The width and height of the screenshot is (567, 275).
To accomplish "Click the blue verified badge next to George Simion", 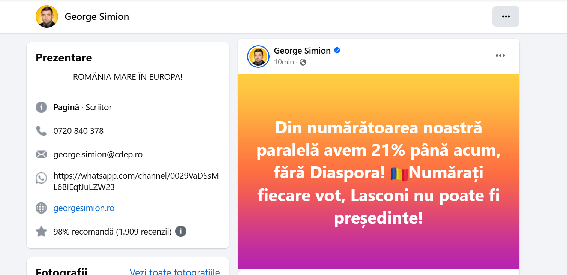I will coord(337,50).
